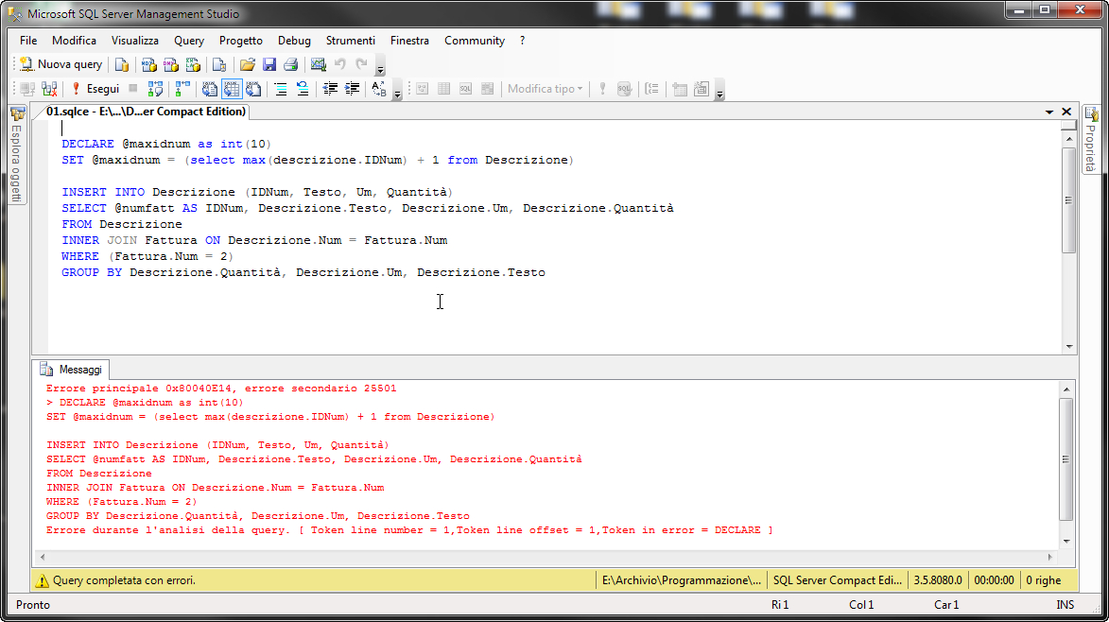The image size is (1109, 622).
Task: Click the query editor vertical scrollbar thumb
Action: click(x=1069, y=200)
